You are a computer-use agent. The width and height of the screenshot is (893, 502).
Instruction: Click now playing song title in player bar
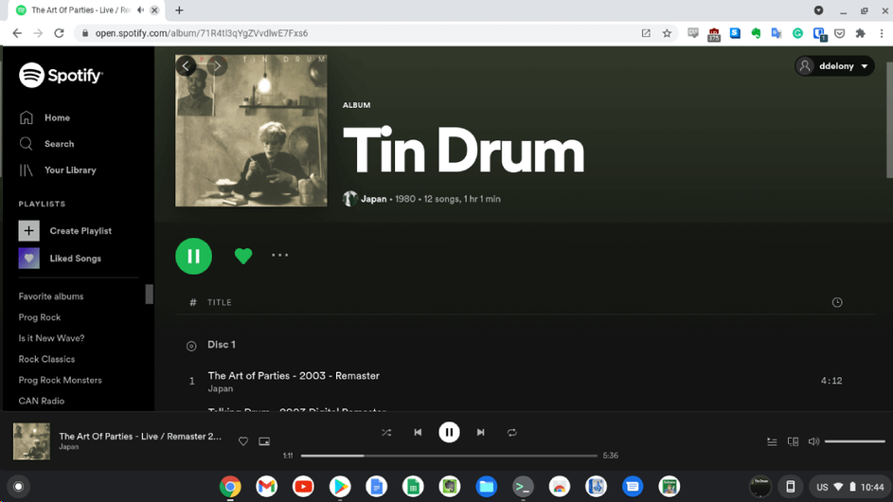140,437
